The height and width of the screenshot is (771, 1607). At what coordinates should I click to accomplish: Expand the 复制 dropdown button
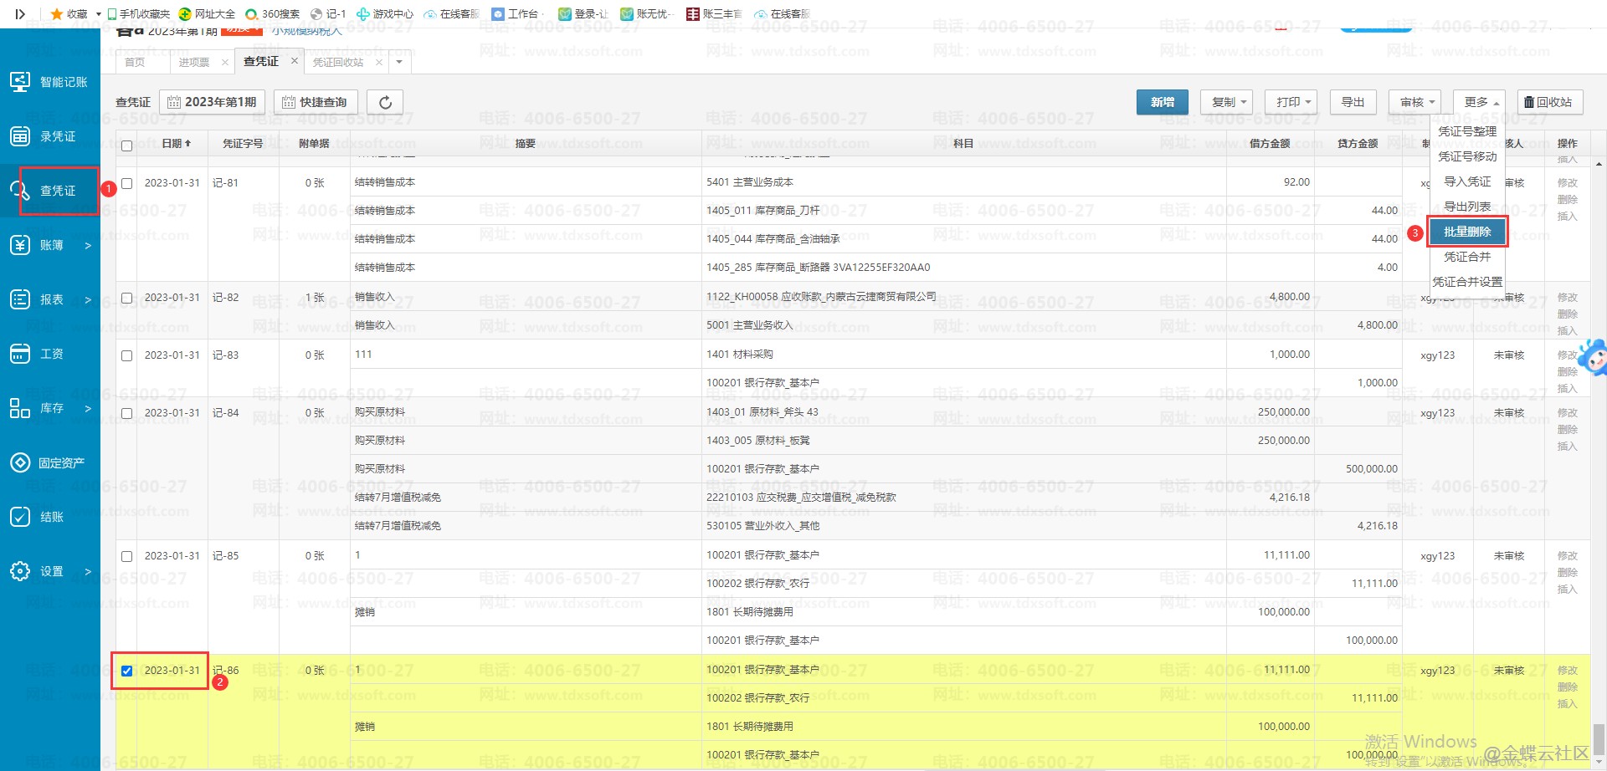click(x=1227, y=102)
